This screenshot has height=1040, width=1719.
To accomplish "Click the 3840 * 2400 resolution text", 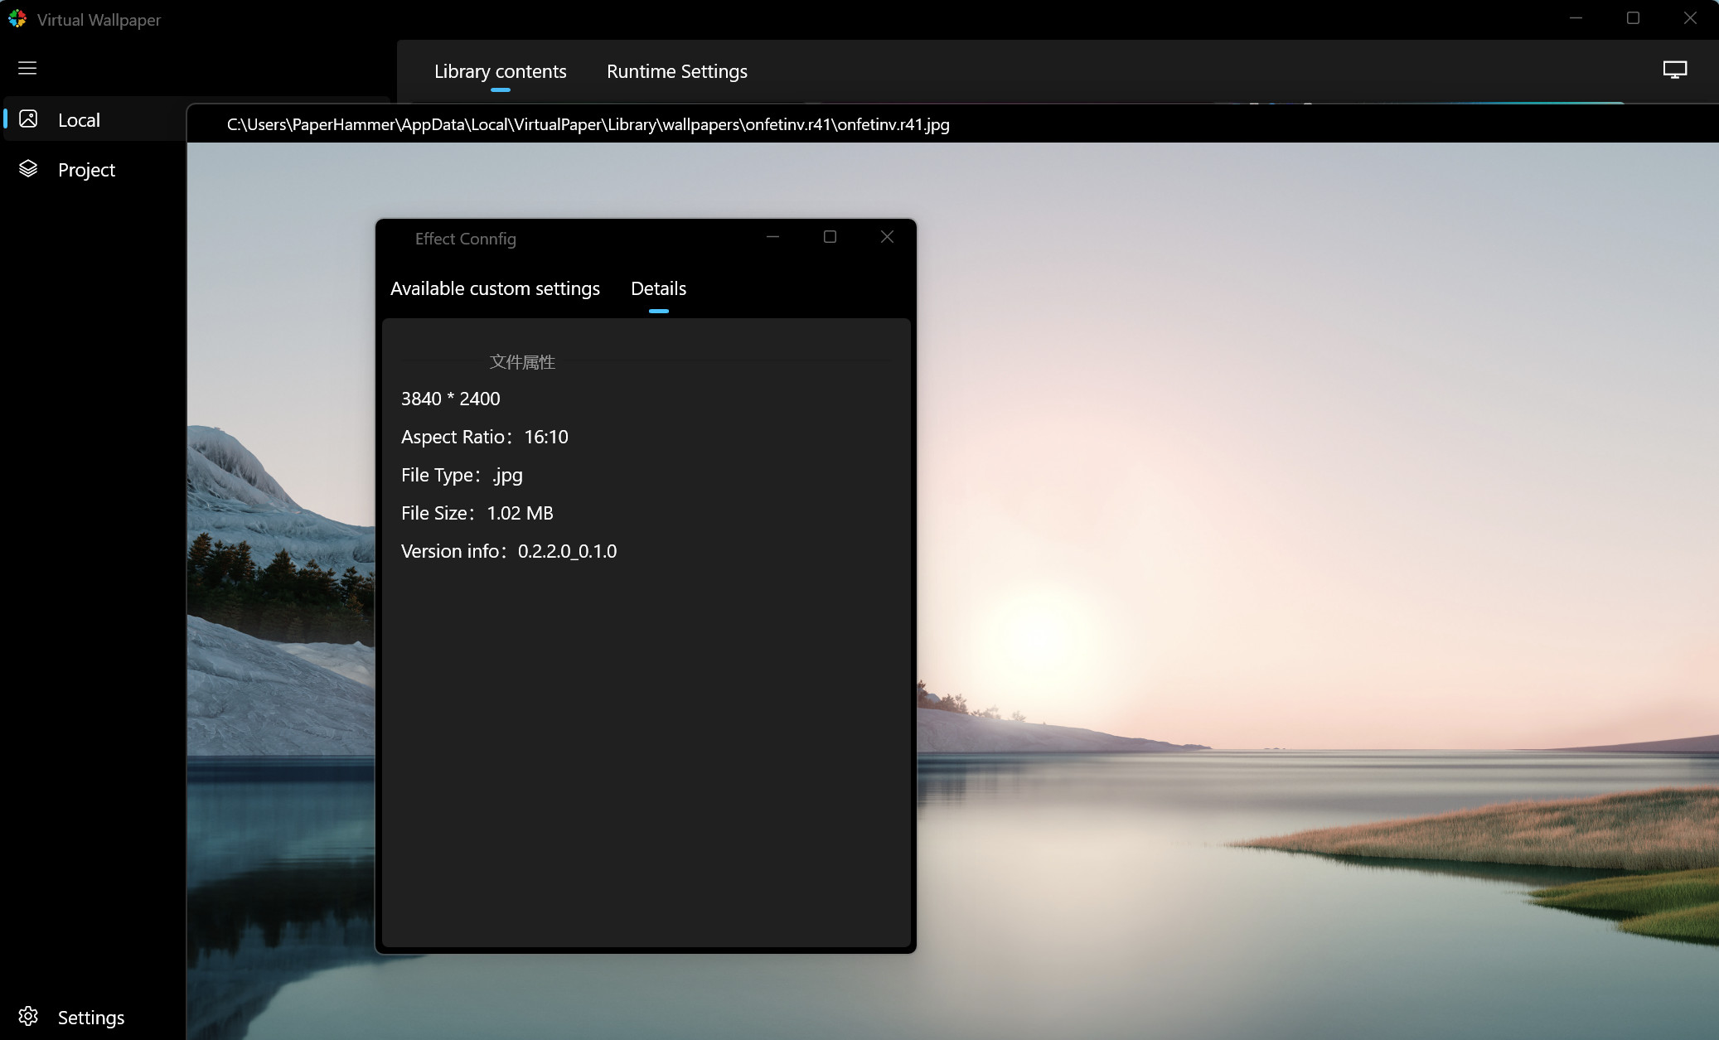I will pyautogui.click(x=450, y=399).
